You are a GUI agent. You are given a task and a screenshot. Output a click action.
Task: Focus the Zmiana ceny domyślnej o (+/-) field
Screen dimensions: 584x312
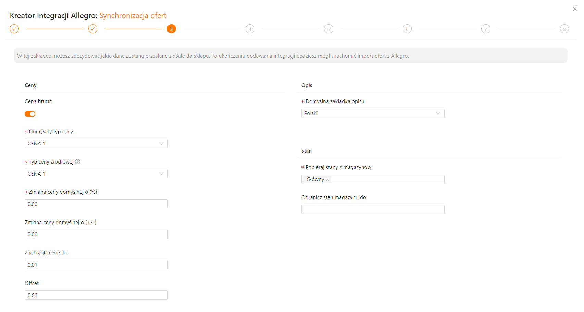point(96,235)
